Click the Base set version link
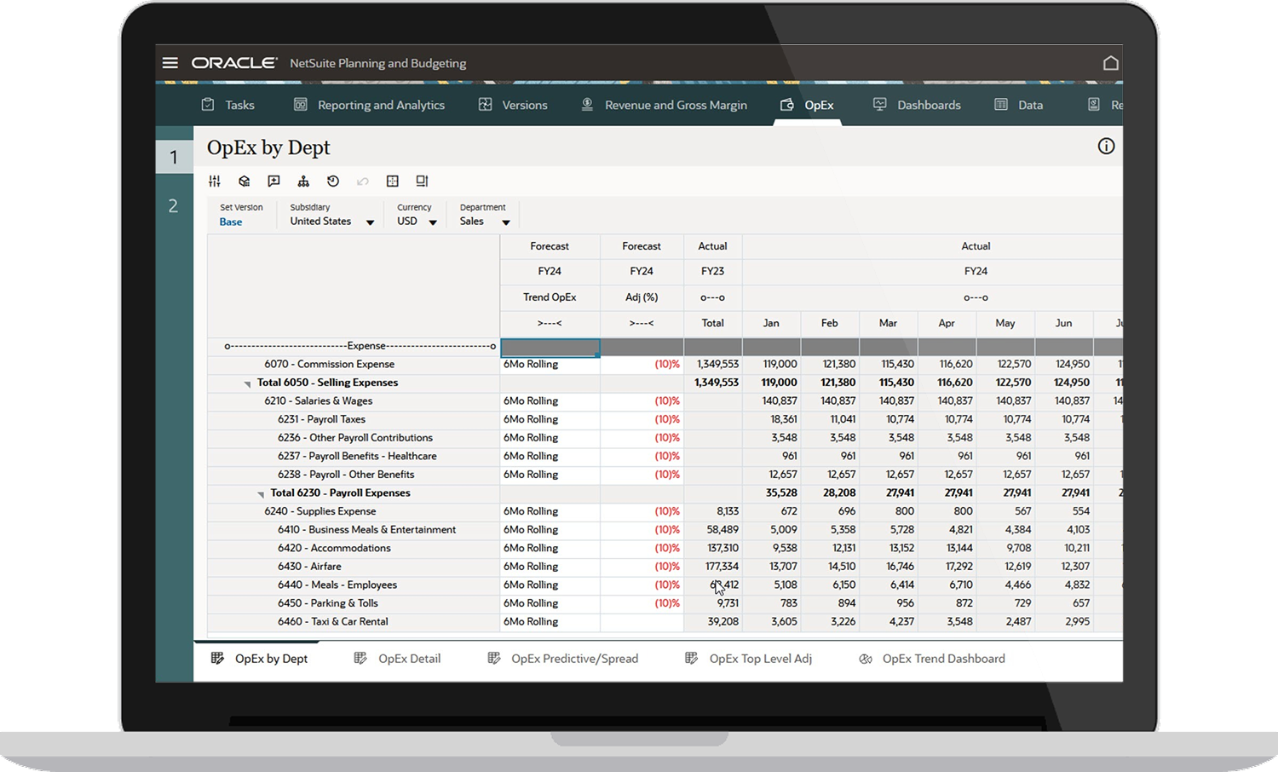 pyautogui.click(x=231, y=222)
